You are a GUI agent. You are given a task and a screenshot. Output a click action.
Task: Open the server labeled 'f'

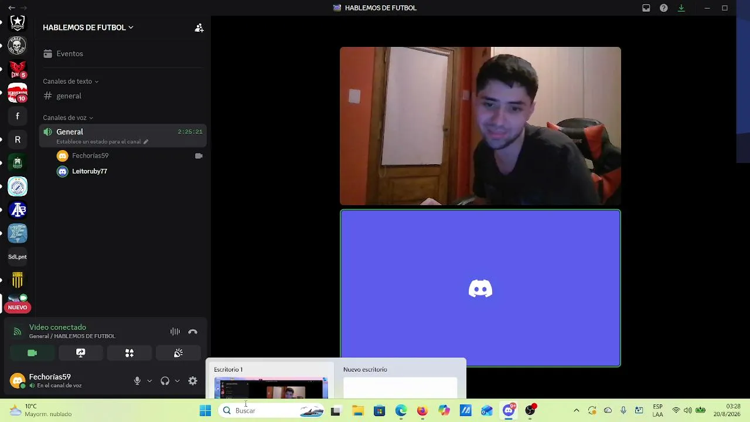18,117
